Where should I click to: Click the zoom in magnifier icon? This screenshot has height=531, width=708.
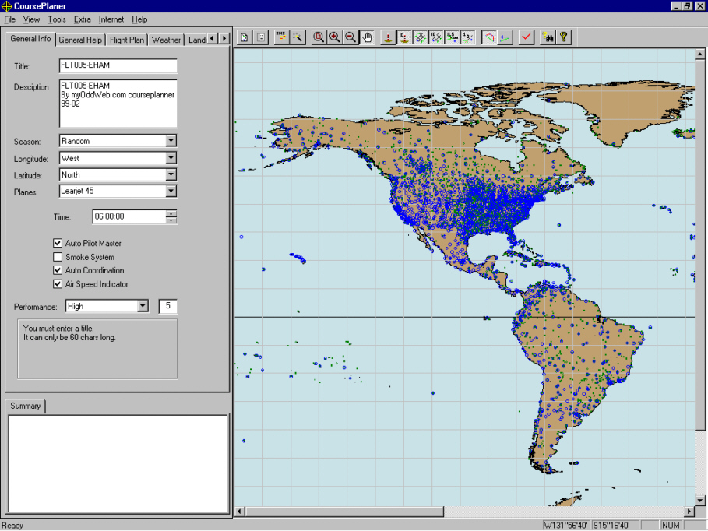335,37
